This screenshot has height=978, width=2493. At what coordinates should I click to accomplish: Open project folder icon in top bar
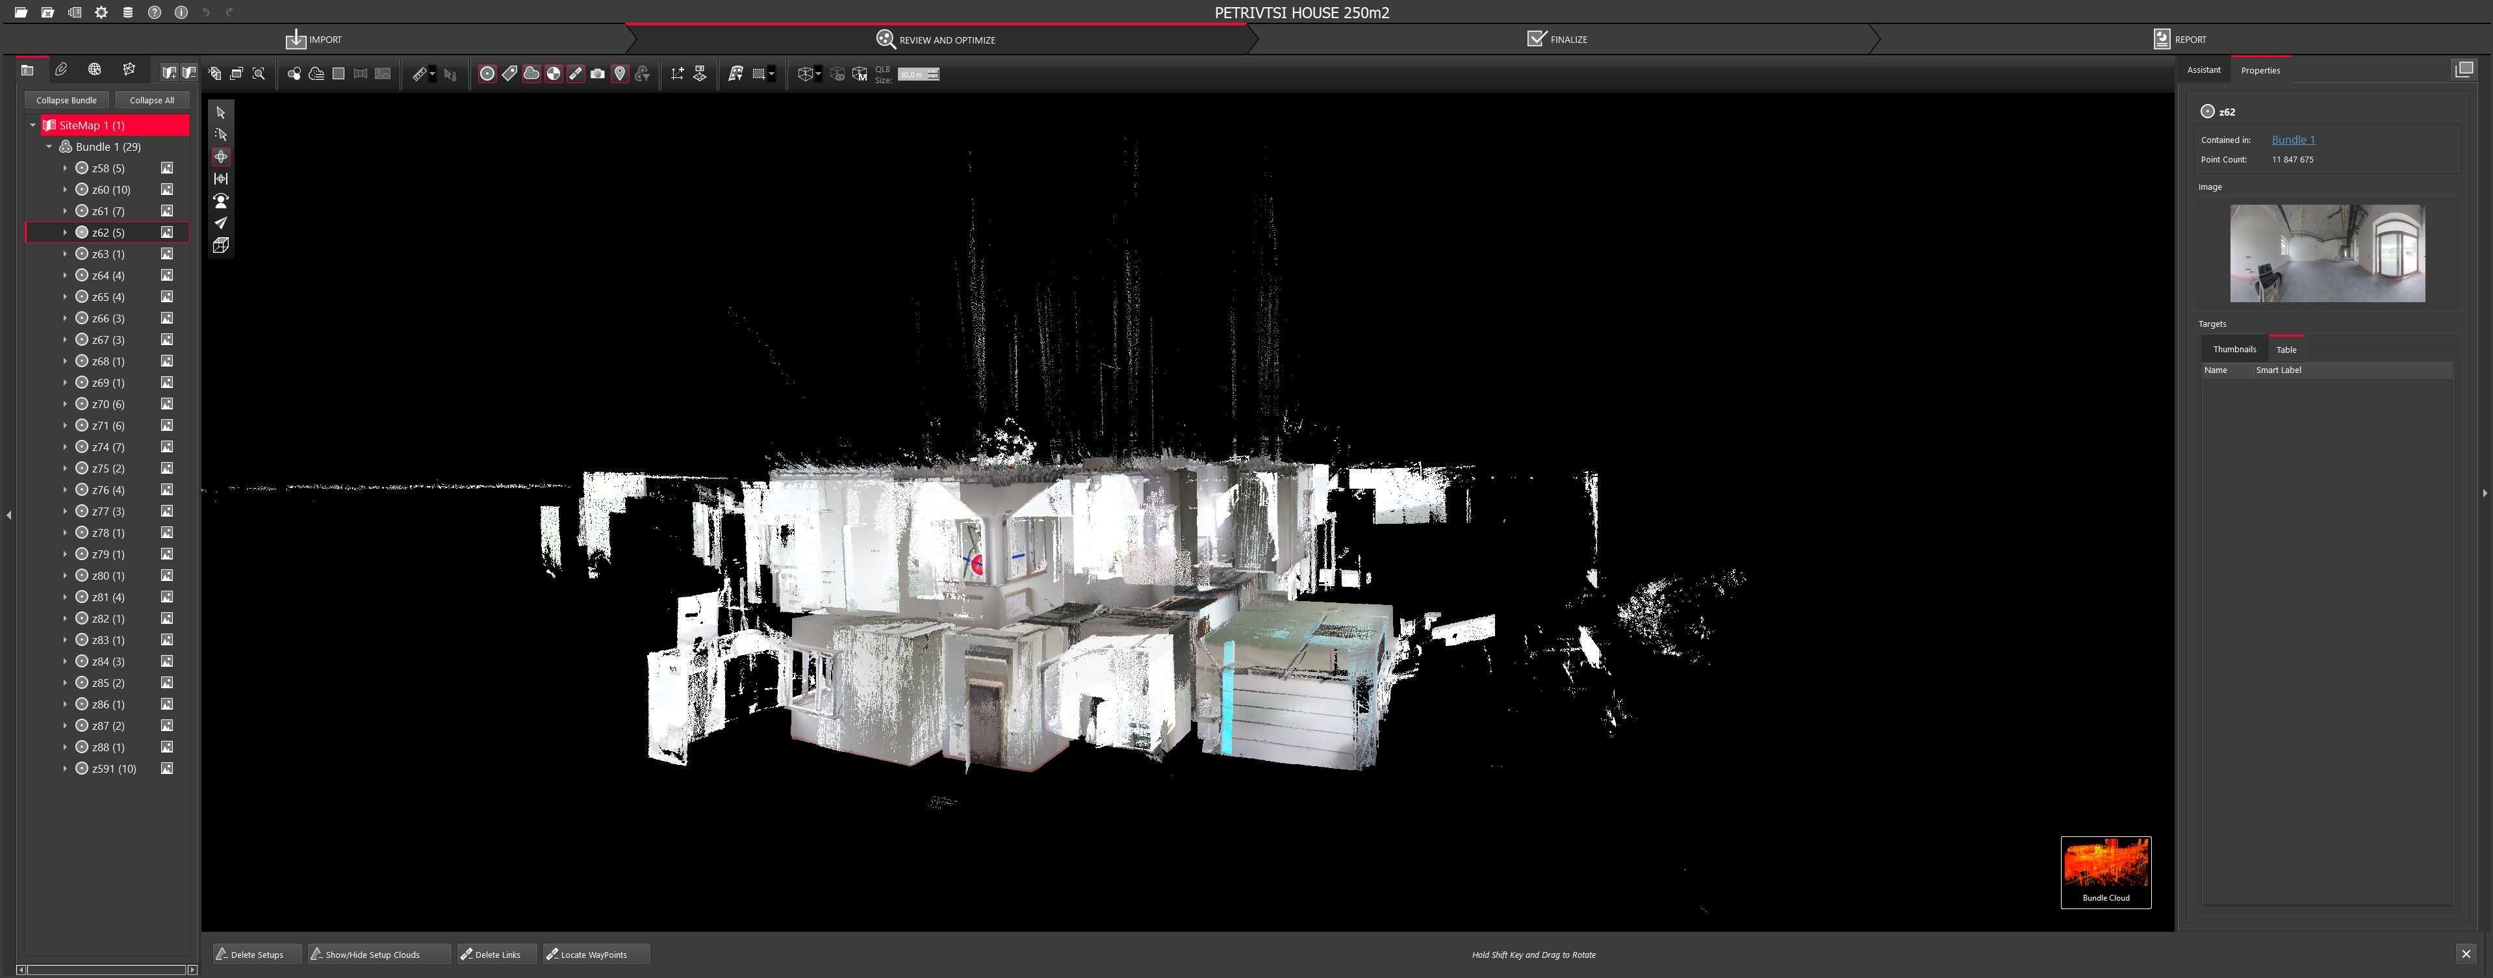coord(20,12)
